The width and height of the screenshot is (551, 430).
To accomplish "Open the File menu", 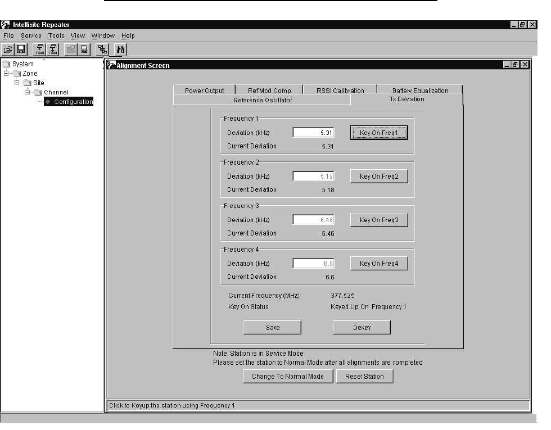I will coord(8,35).
